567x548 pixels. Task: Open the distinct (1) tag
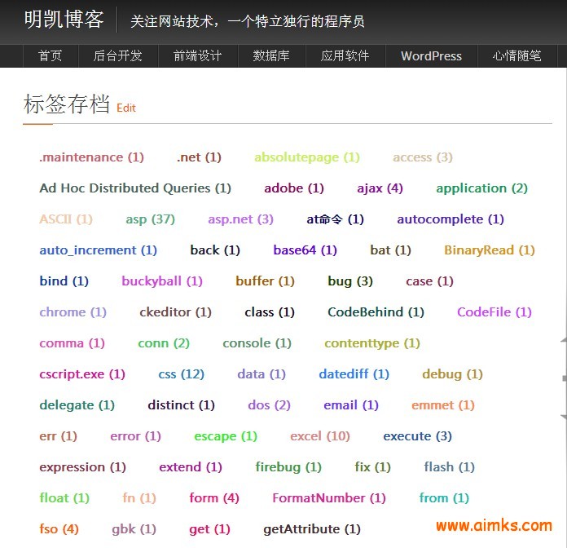(x=181, y=405)
